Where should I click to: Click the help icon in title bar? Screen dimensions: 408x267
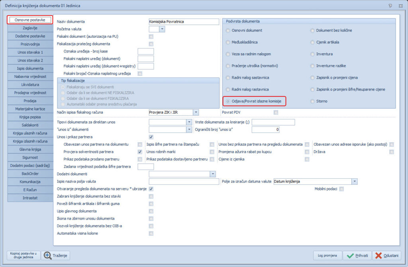point(390,5)
